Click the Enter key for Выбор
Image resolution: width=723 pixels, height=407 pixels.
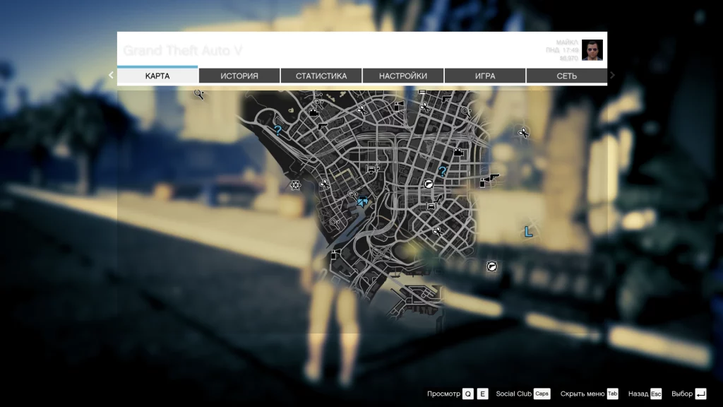pyautogui.click(x=700, y=394)
